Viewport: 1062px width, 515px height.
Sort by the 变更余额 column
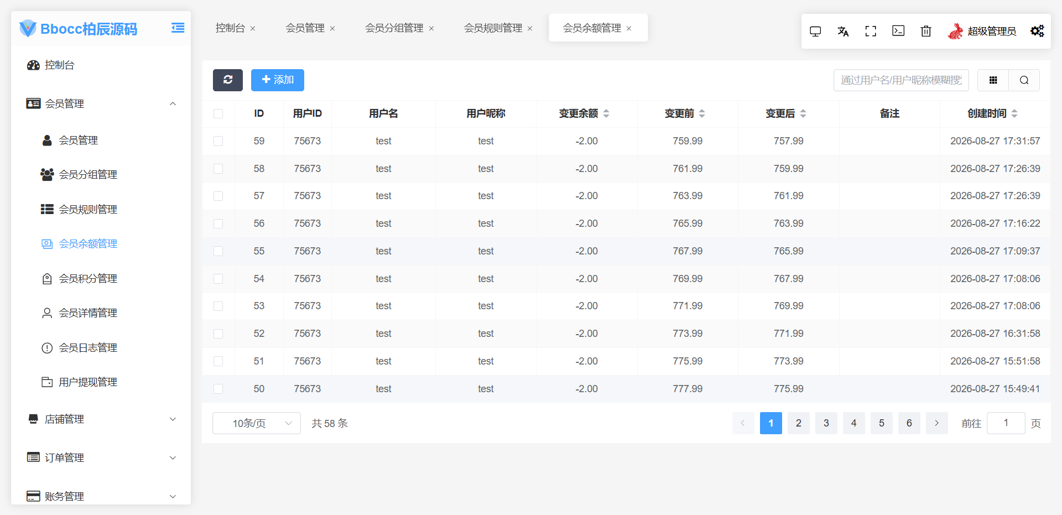[x=606, y=113]
